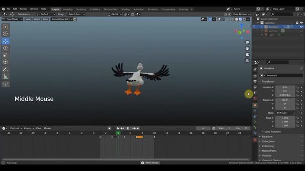Open the Pose Mode dropdown
This screenshot has width=305, height=171.
point(12,19)
